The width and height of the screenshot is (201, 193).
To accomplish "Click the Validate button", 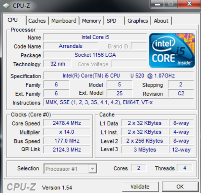I will tap(140, 187).
